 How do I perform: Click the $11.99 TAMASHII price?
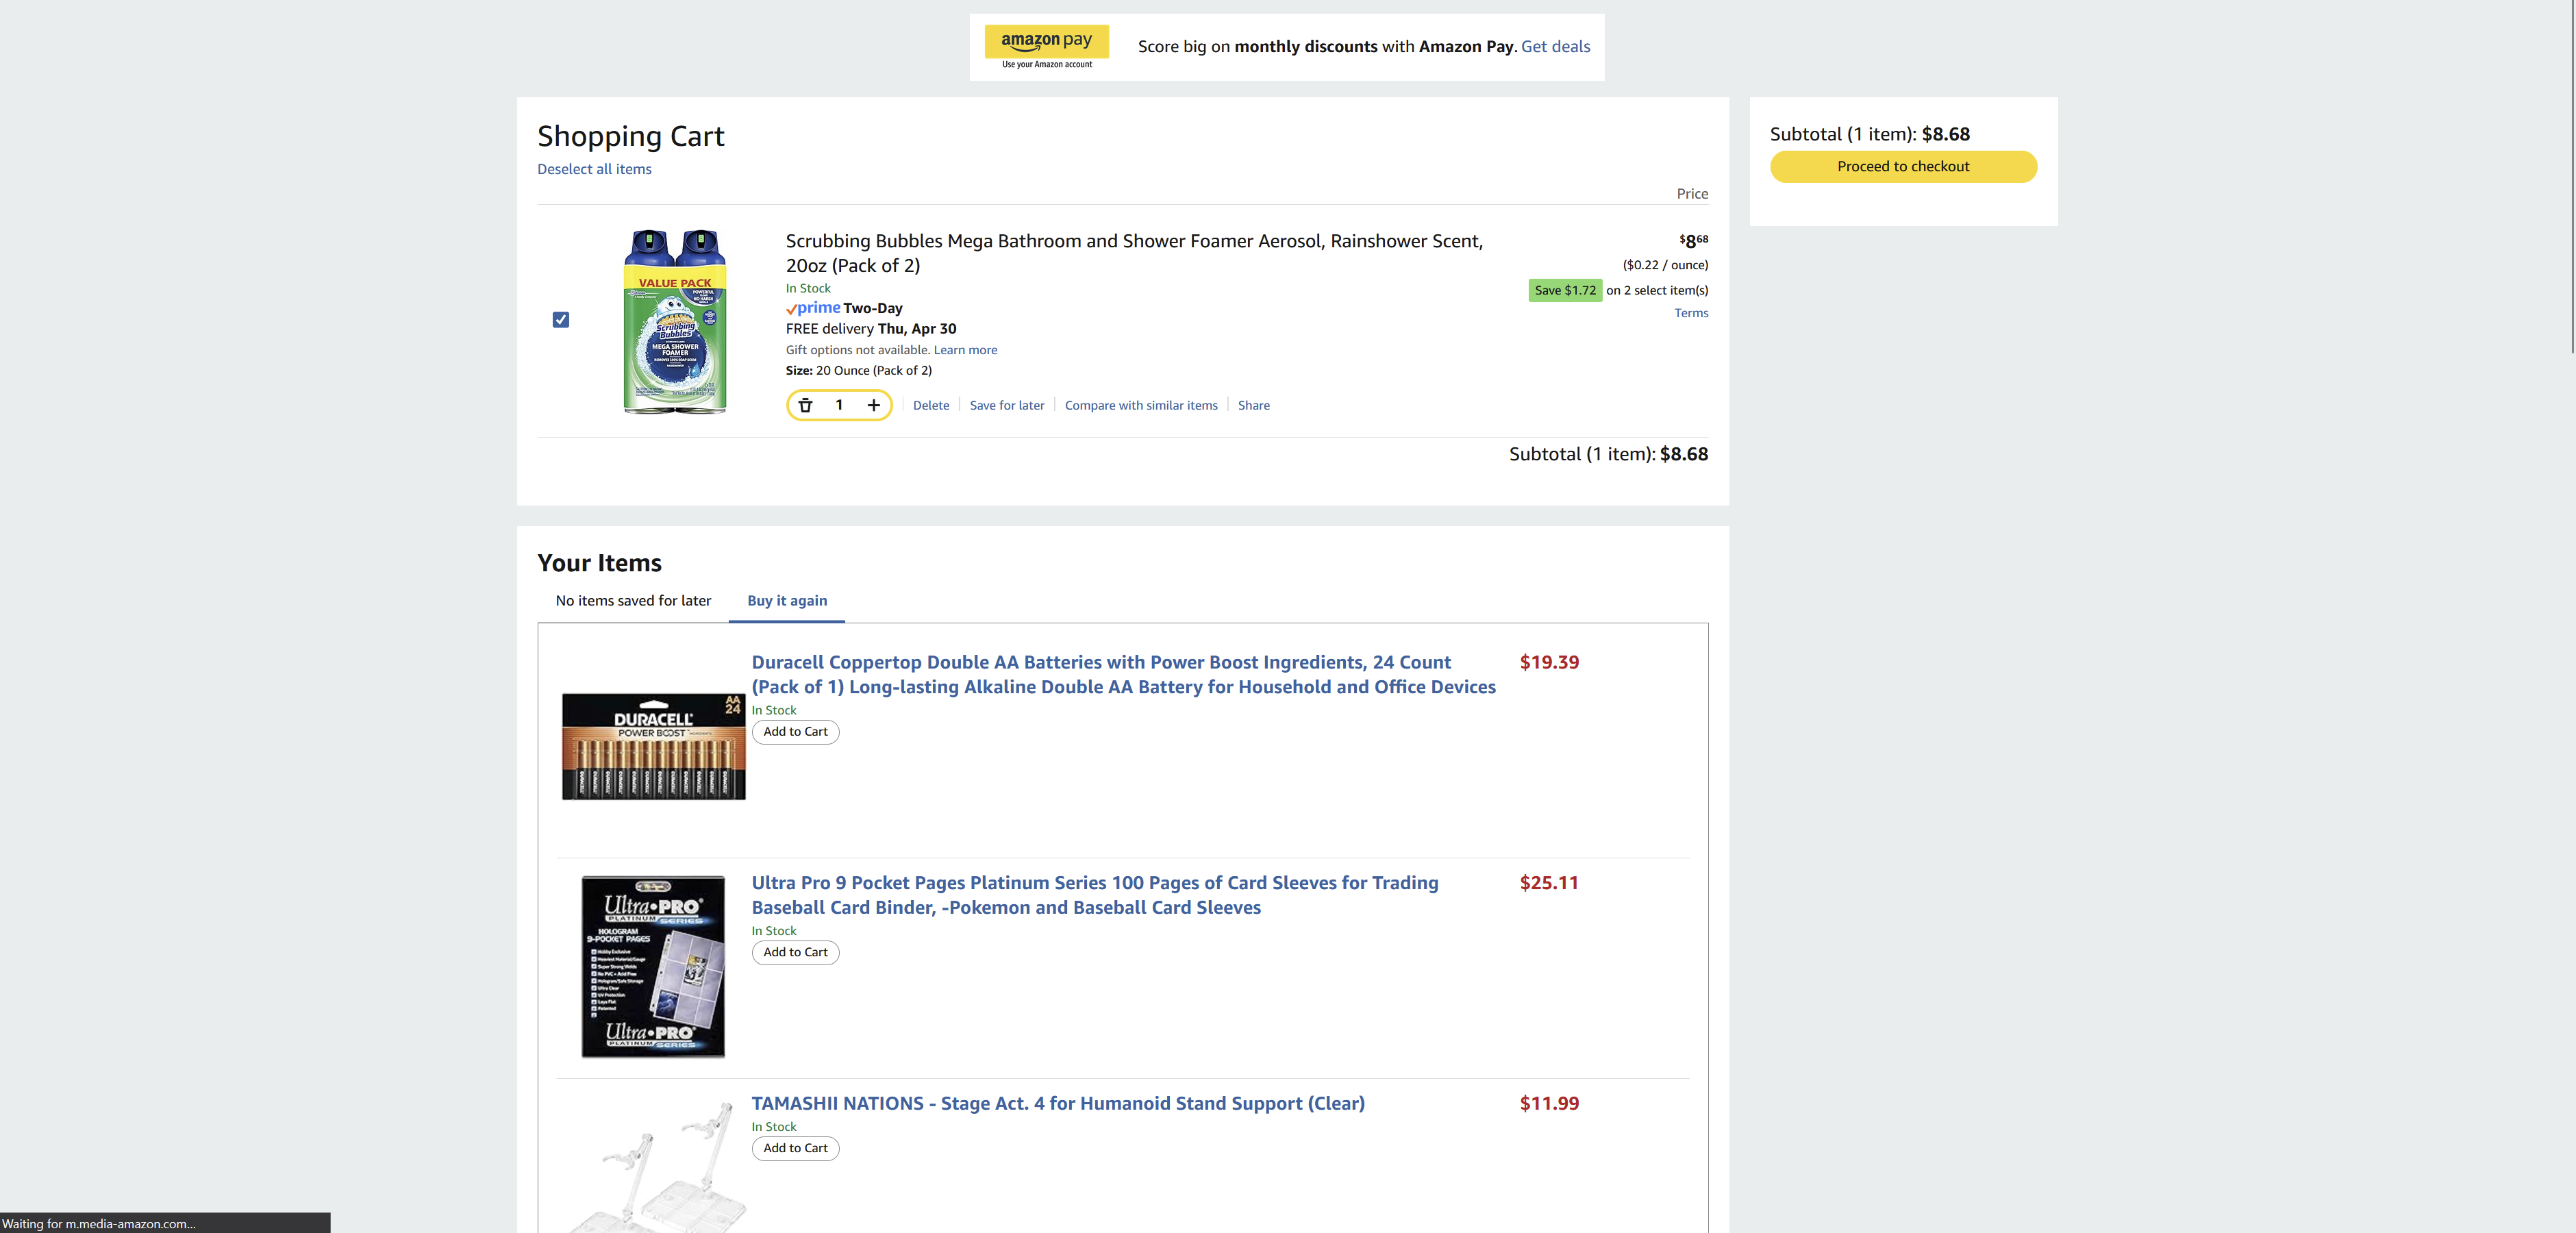[x=1549, y=1103]
